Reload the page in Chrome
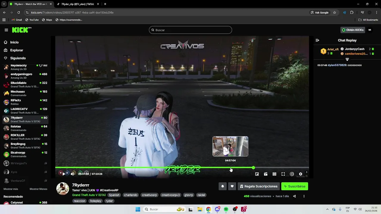 click(x=18, y=12)
